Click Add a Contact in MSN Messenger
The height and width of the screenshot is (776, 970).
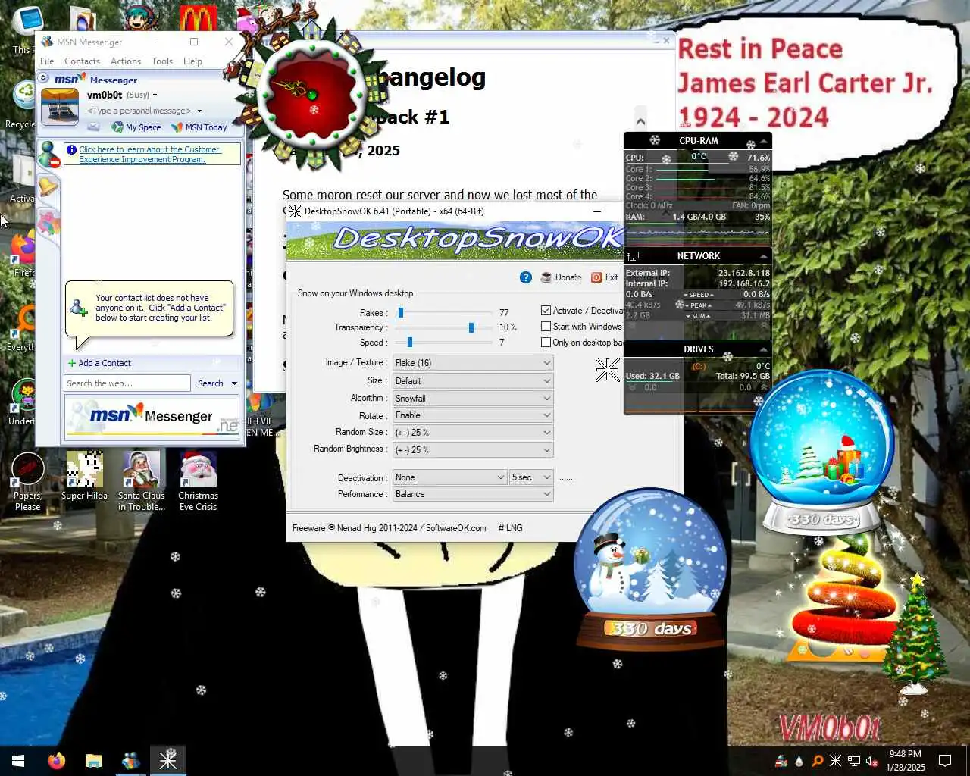pos(99,363)
